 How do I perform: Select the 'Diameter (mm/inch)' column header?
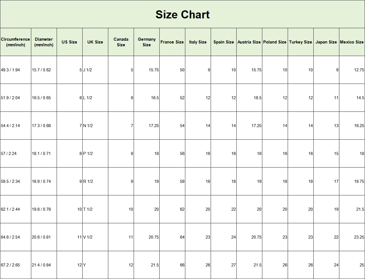[44, 42]
